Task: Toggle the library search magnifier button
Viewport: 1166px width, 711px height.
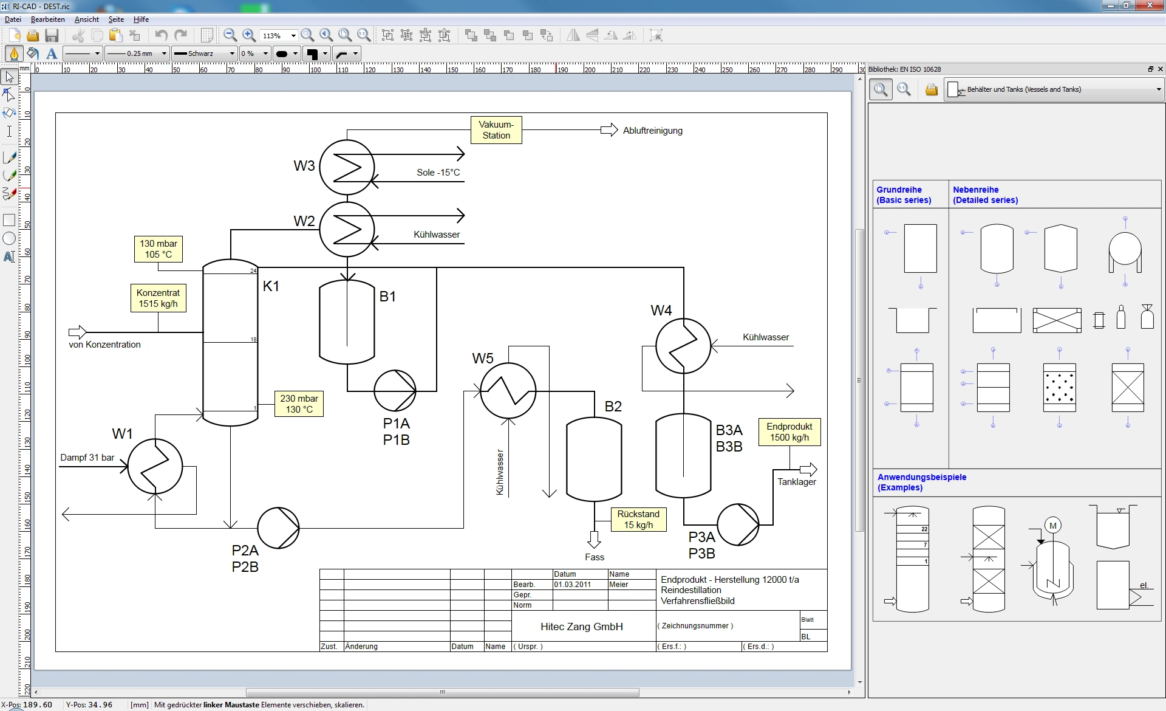Action: 881,90
